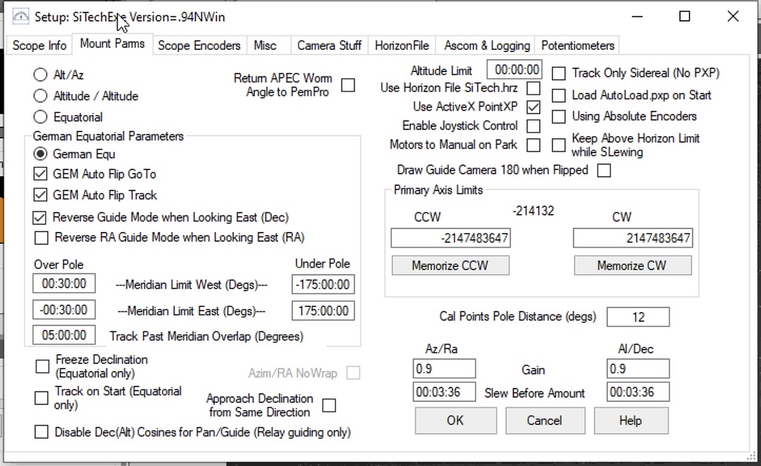Disable GEM Auto Flip GoTo
This screenshot has width=761, height=466.
pos(41,174)
